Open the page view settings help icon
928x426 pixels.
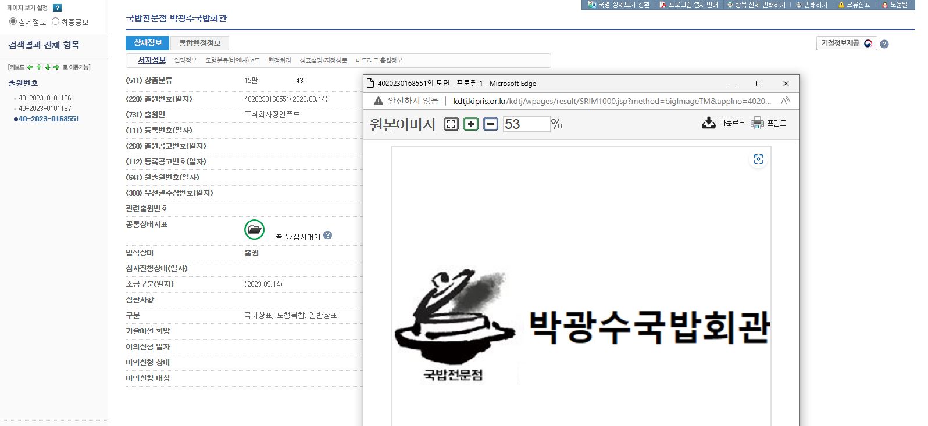coord(57,8)
